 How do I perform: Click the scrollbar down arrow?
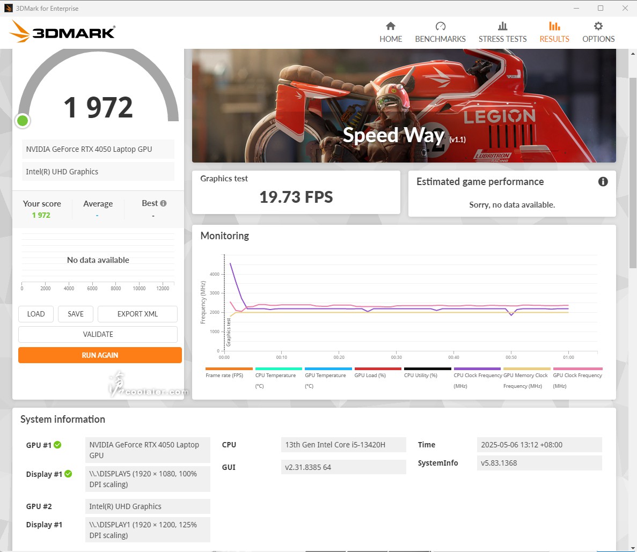(x=633, y=548)
